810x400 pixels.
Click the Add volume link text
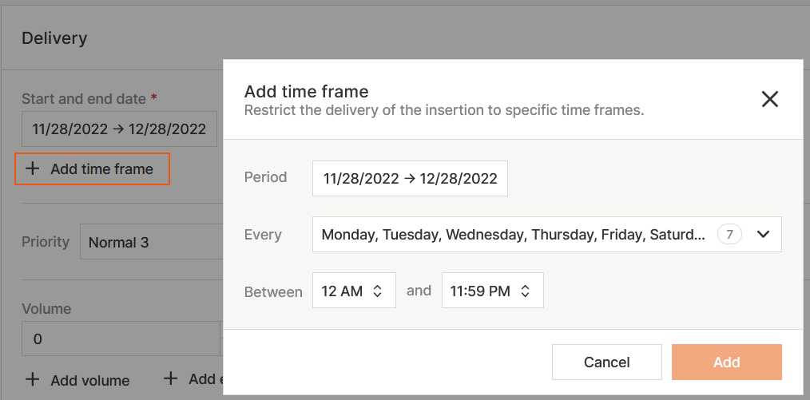(x=89, y=380)
